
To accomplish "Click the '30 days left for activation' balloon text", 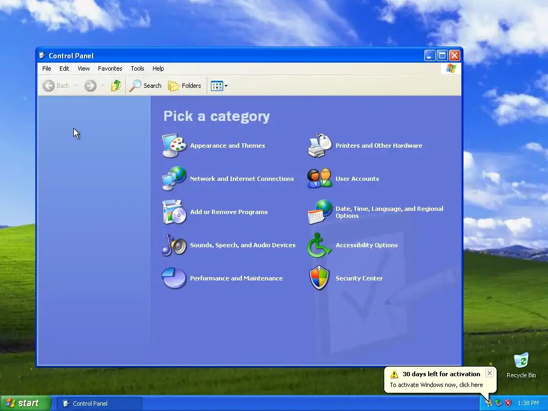I will pyautogui.click(x=442, y=374).
